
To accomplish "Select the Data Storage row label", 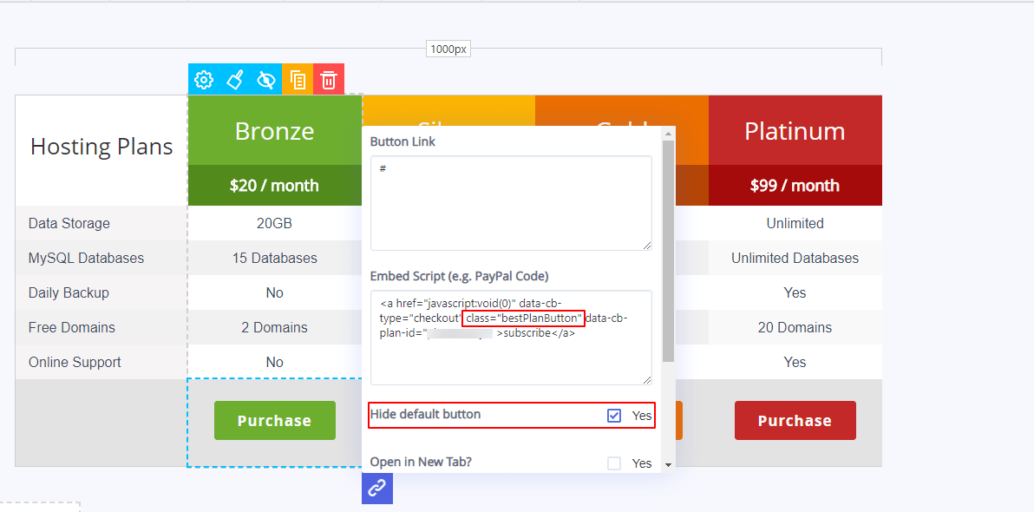I will coord(69,223).
